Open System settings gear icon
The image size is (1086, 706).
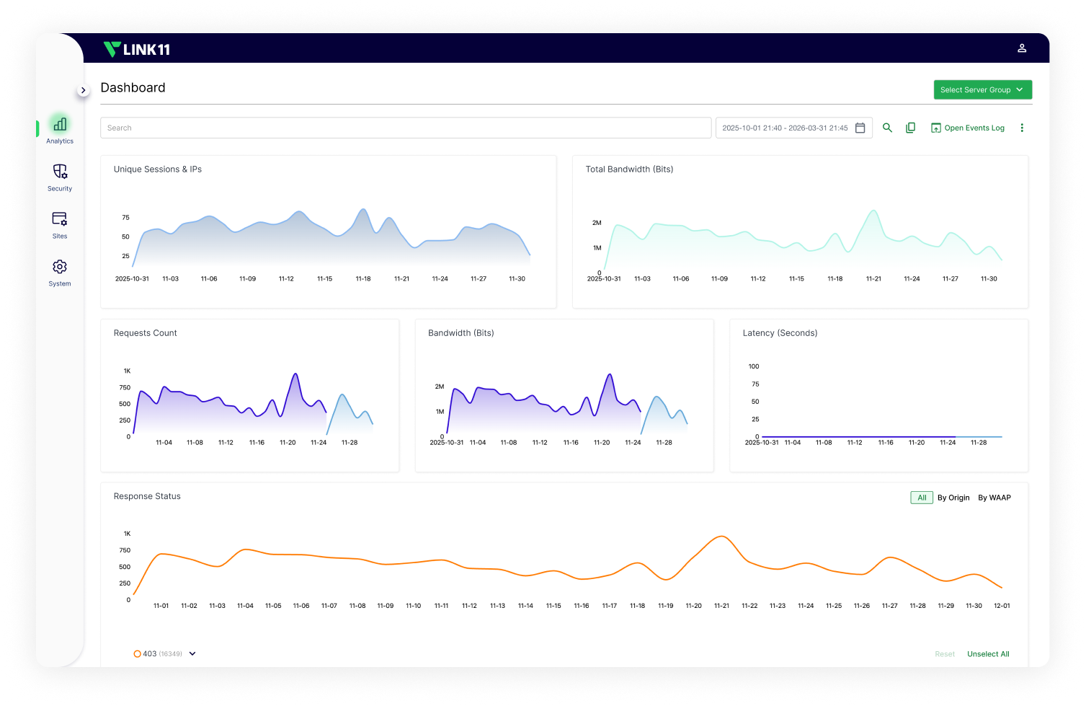(60, 268)
